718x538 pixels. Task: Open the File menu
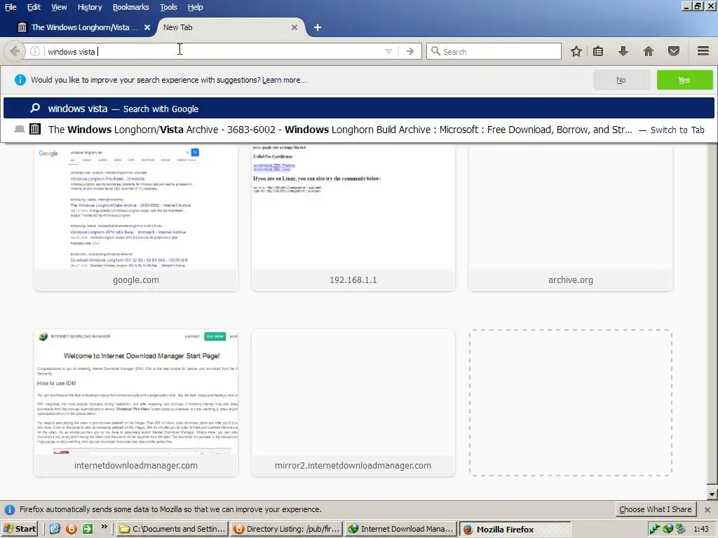pyautogui.click(x=11, y=7)
